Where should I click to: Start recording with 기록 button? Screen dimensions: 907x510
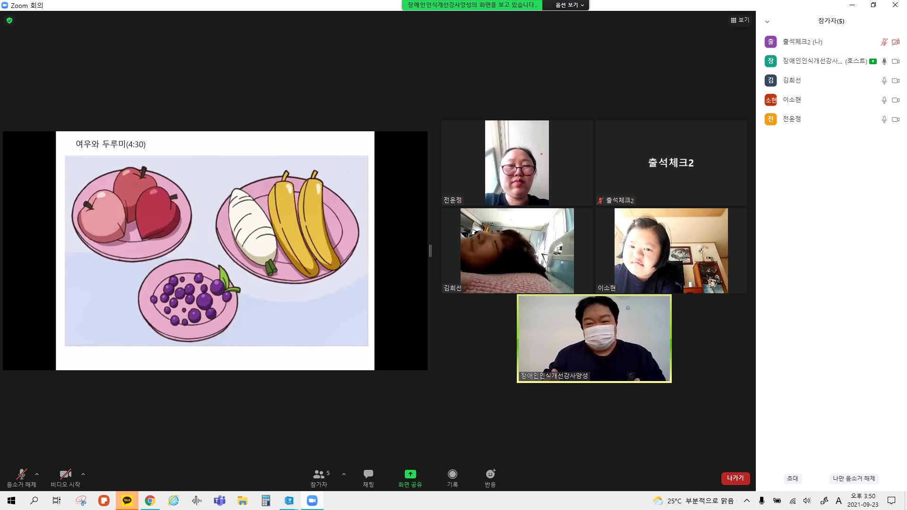tap(453, 478)
